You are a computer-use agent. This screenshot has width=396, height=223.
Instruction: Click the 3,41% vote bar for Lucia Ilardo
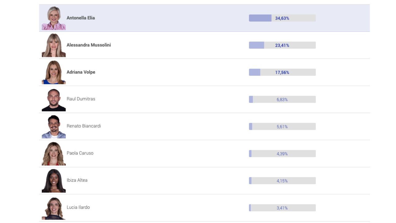282,208
